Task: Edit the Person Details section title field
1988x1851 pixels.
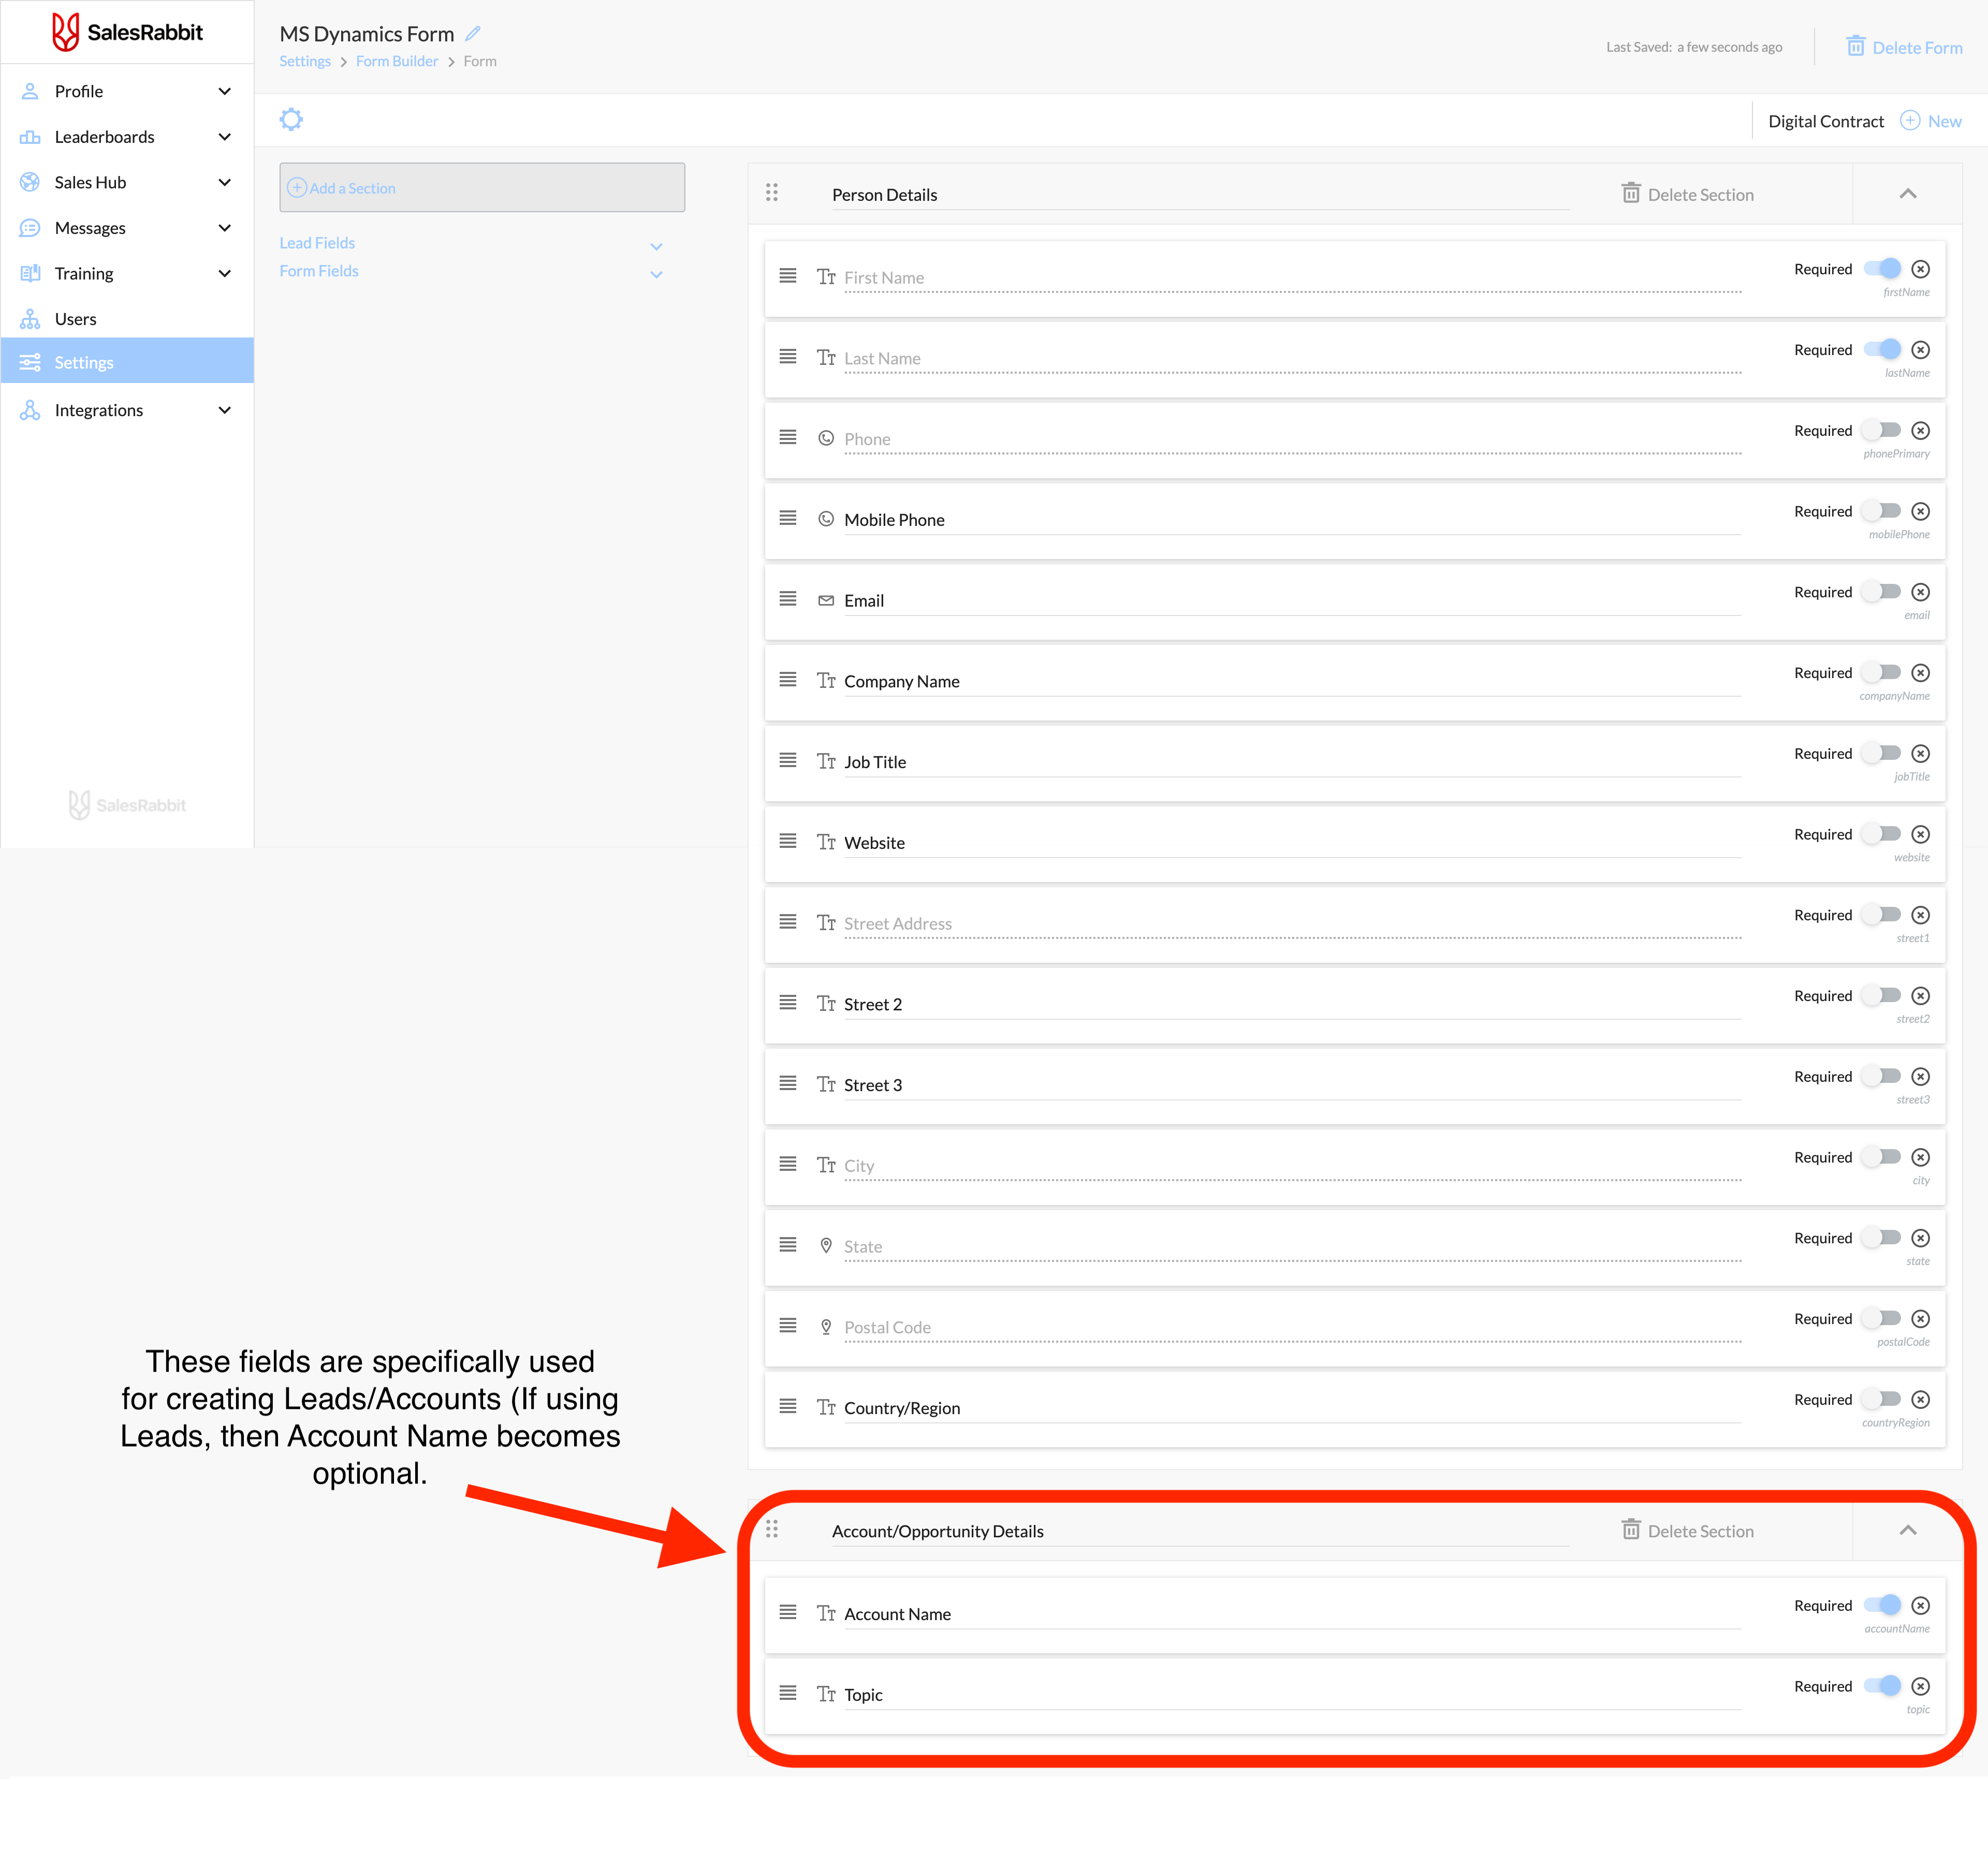Action: [x=1199, y=195]
